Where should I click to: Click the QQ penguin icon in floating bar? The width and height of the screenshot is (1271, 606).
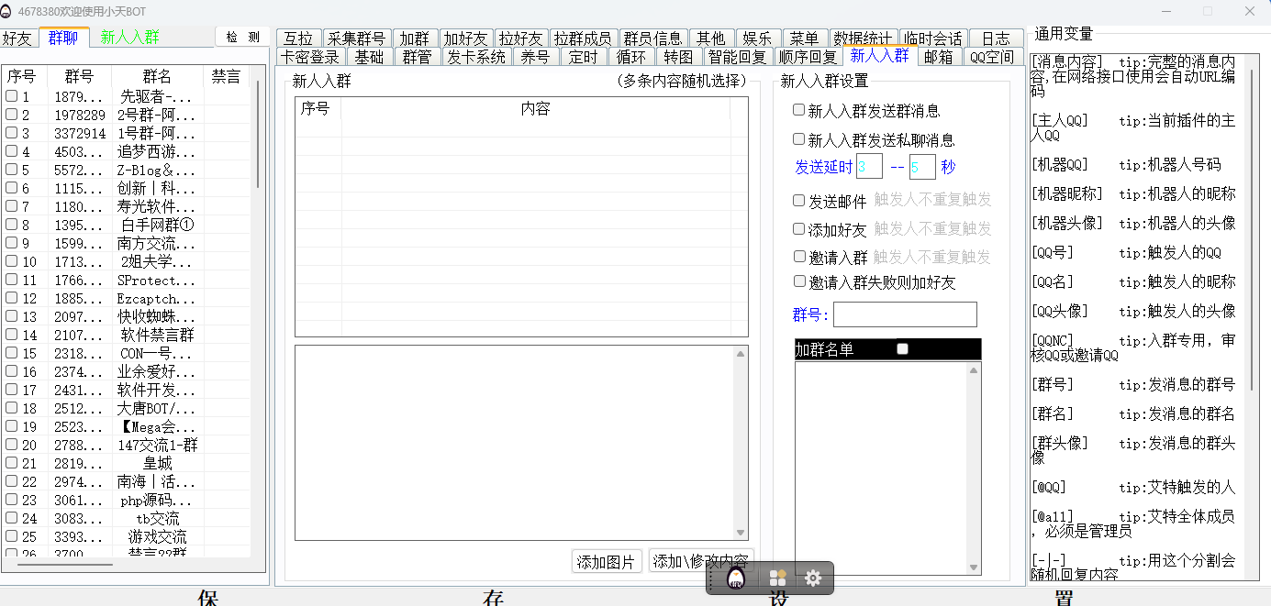(736, 578)
